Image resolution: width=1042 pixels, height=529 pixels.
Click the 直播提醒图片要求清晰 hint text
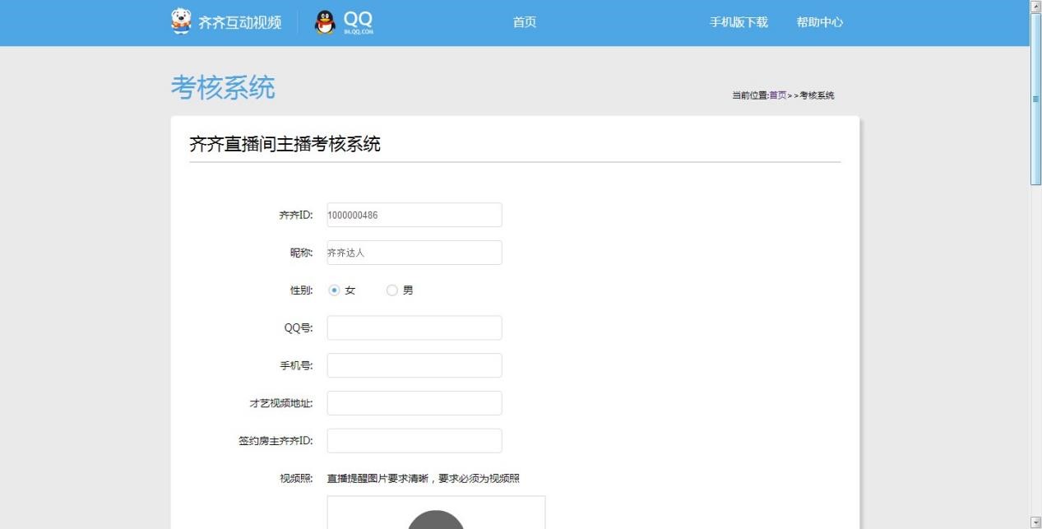424,479
